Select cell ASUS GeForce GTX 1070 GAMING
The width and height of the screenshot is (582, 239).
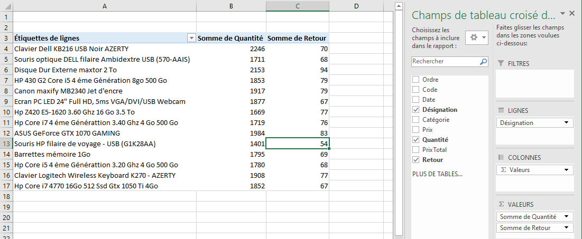pos(105,133)
